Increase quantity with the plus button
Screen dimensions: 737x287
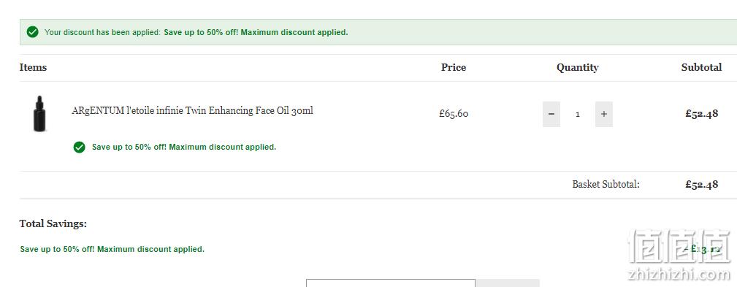pyautogui.click(x=604, y=114)
